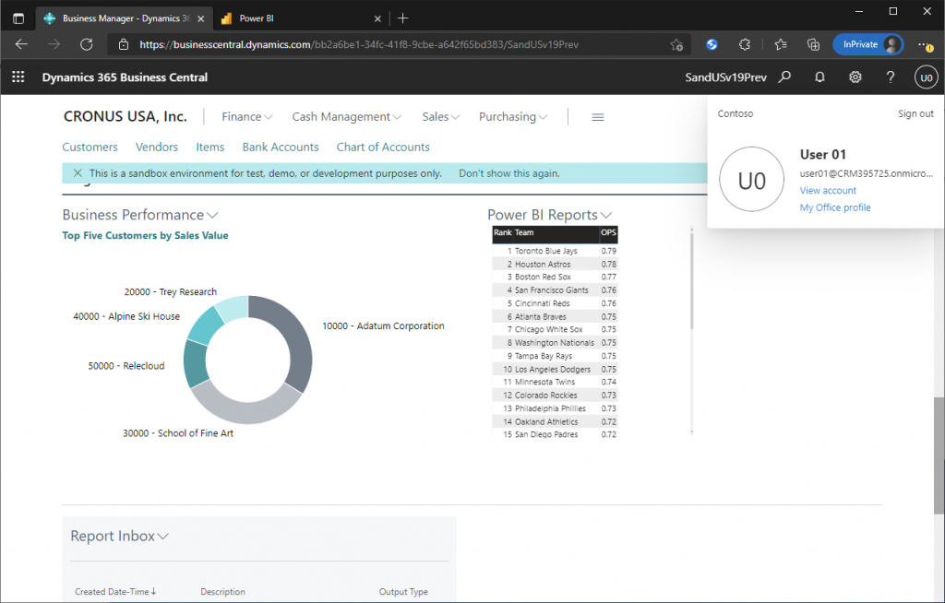Dismiss the sandbox notification with the X
The width and height of the screenshot is (945, 603).
(78, 173)
